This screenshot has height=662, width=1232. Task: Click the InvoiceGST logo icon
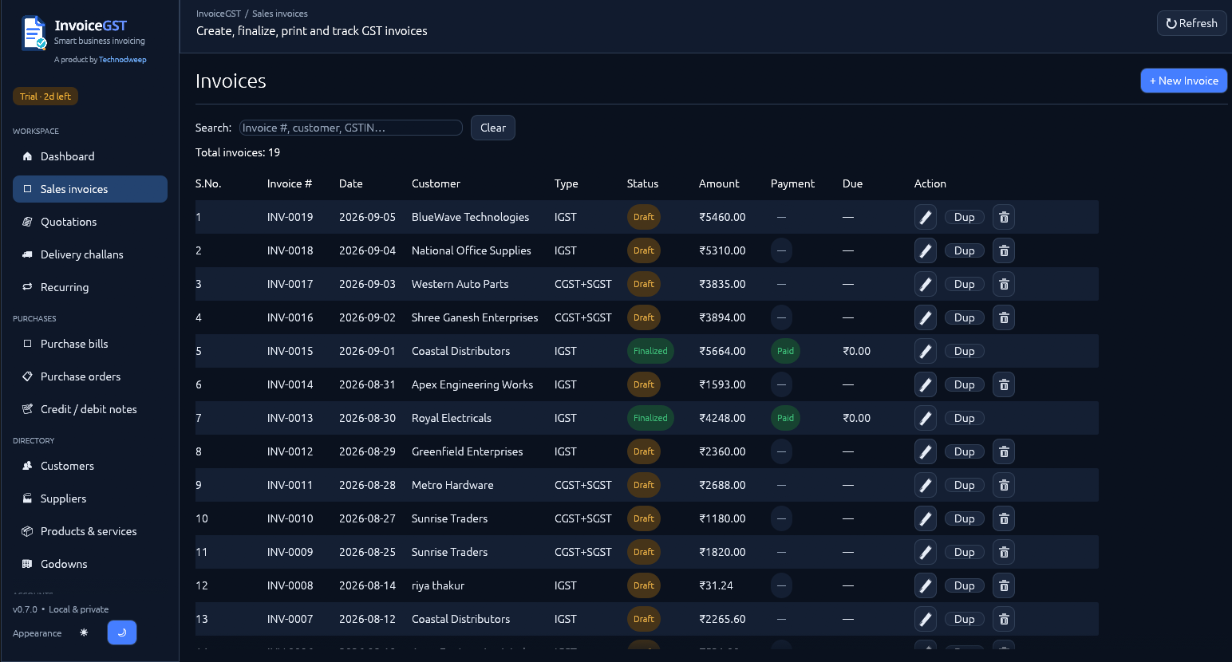pyautogui.click(x=34, y=33)
